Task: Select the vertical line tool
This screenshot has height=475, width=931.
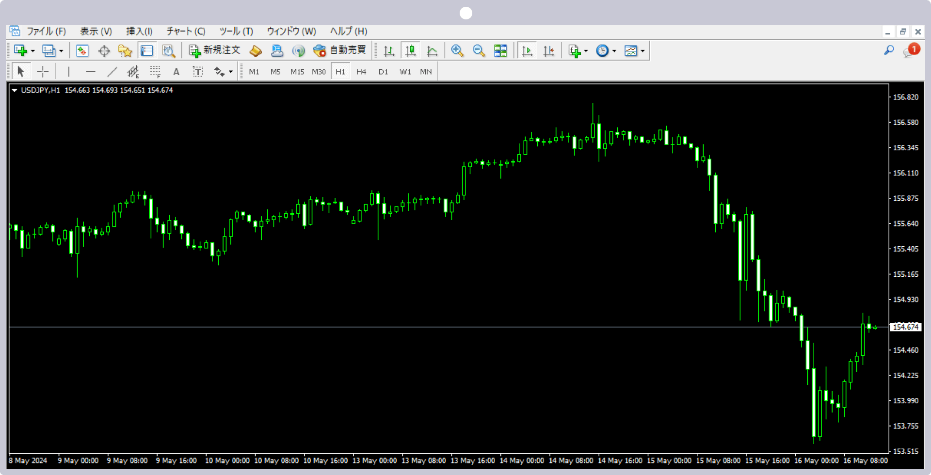Action: click(69, 72)
